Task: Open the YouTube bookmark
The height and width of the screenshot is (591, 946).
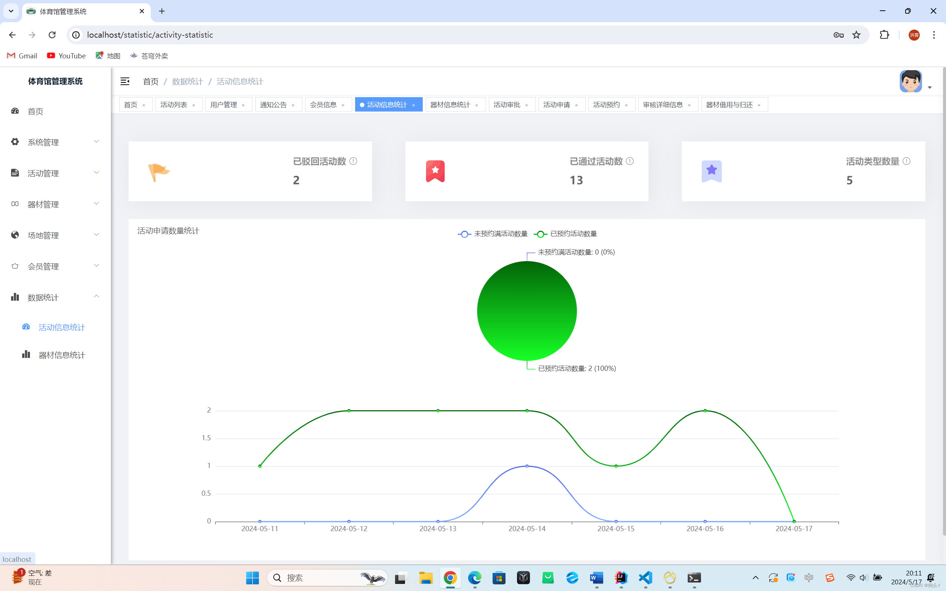Action: tap(66, 56)
